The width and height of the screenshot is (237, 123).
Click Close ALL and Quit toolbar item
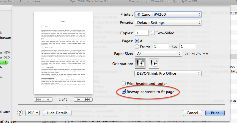coord(165,1)
